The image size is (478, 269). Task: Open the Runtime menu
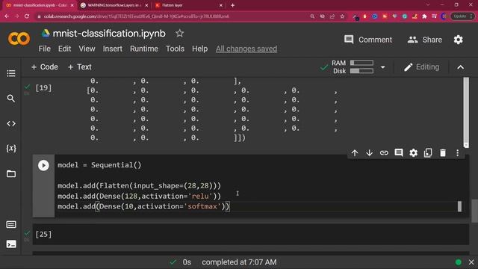[x=144, y=49]
